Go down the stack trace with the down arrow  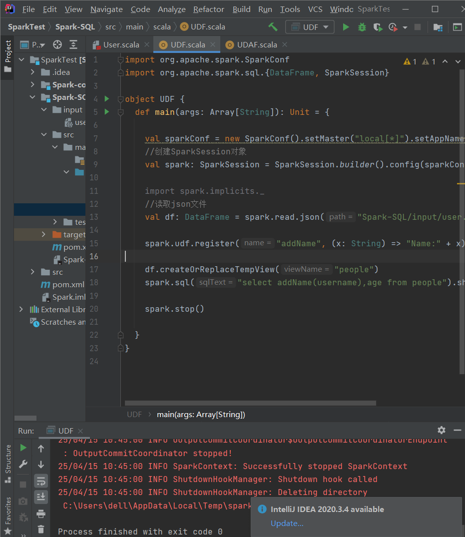pos(41,465)
